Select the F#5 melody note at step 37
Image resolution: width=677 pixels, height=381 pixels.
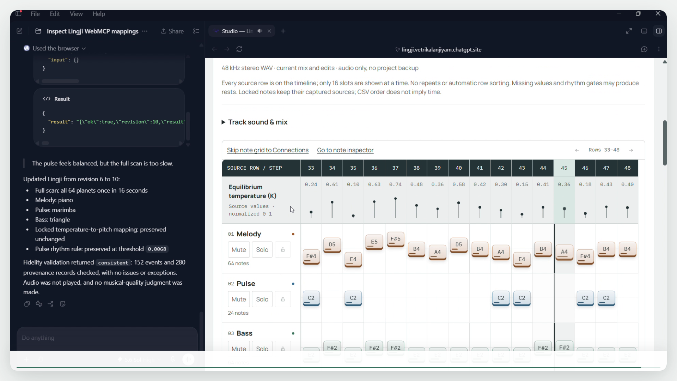pyautogui.click(x=395, y=239)
